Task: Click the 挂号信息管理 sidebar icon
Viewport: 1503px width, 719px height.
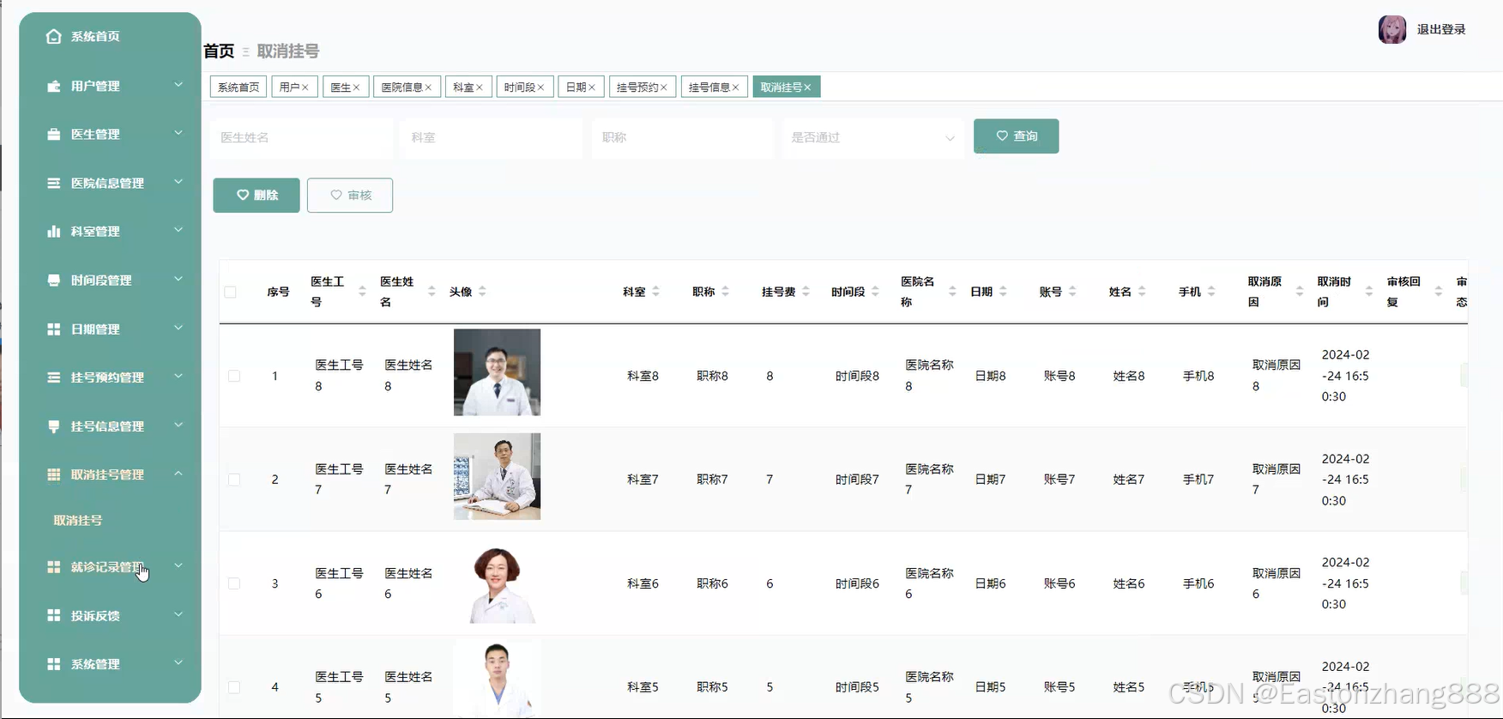Action: [53, 426]
